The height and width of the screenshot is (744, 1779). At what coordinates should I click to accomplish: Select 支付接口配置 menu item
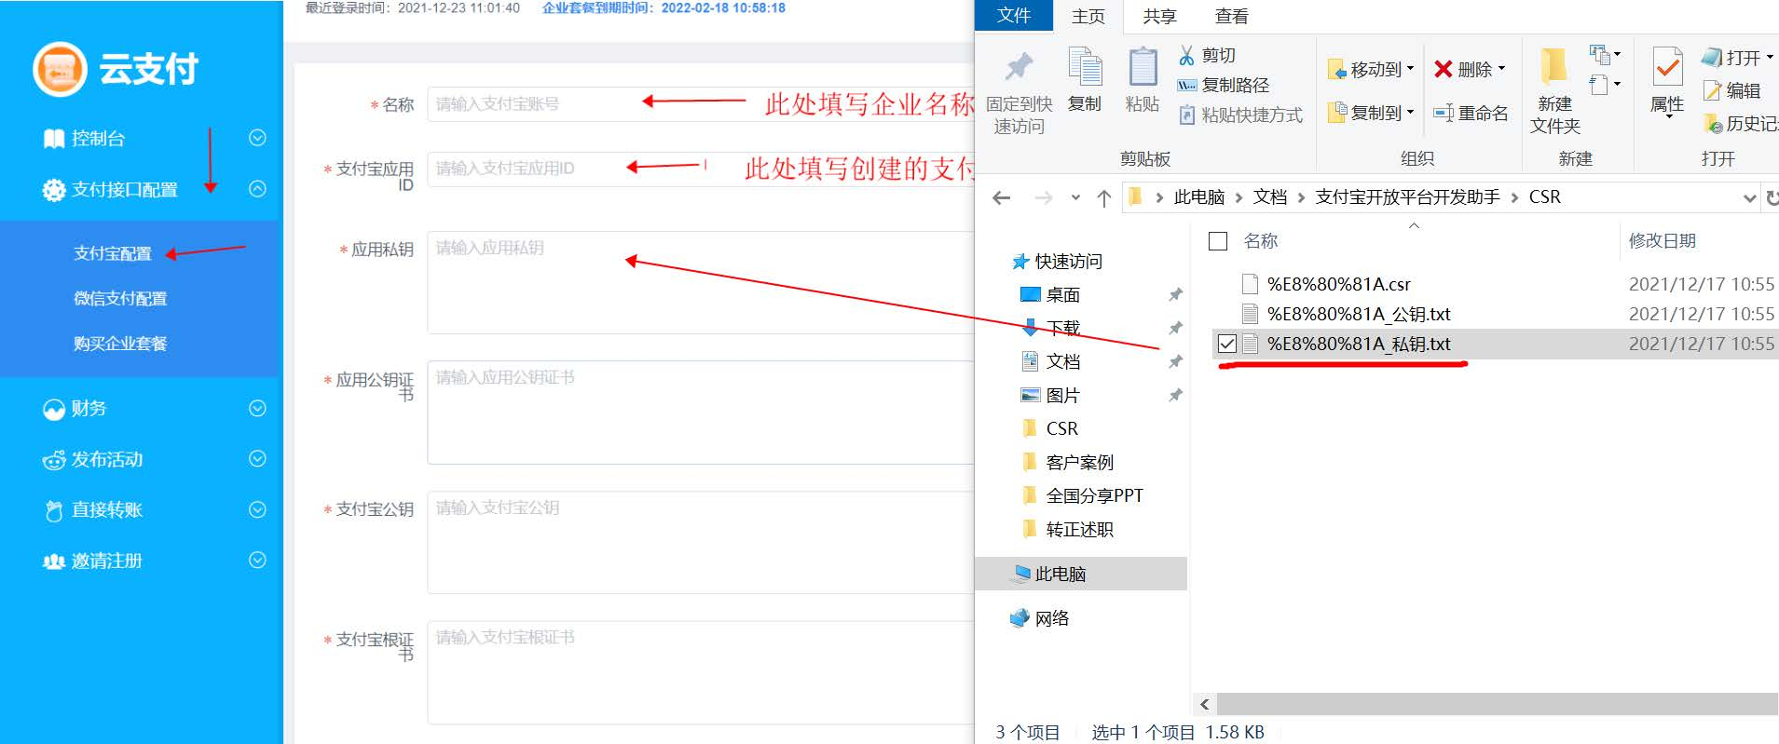click(x=124, y=190)
